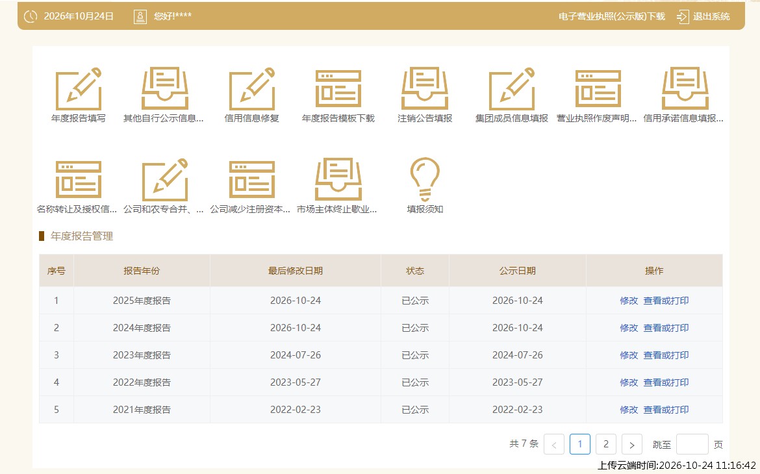The width and height of the screenshot is (760, 474).
Task: Click the 已公示 status for 2025年度报告
Action: click(x=415, y=301)
